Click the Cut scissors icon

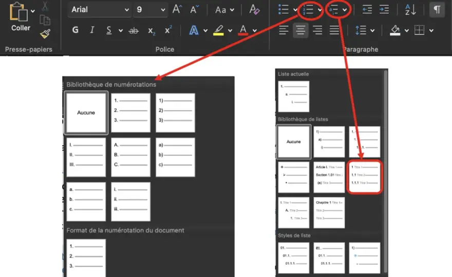[x=45, y=6]
